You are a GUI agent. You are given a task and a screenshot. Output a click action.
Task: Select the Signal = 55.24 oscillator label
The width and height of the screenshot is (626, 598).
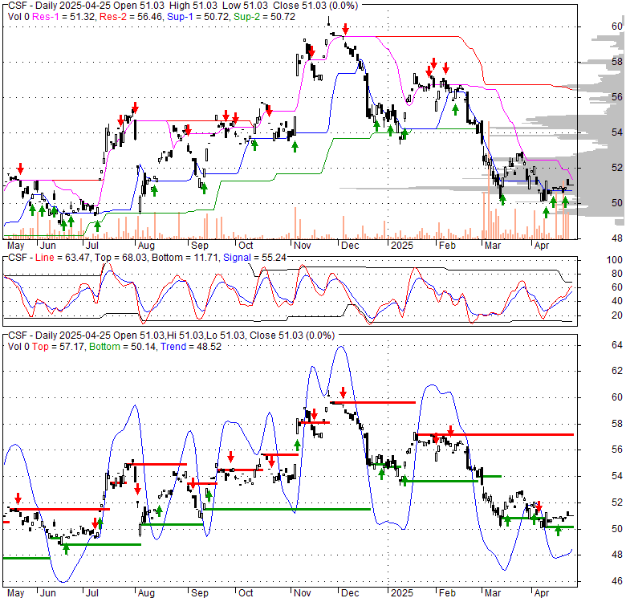(x=254, y=258)
